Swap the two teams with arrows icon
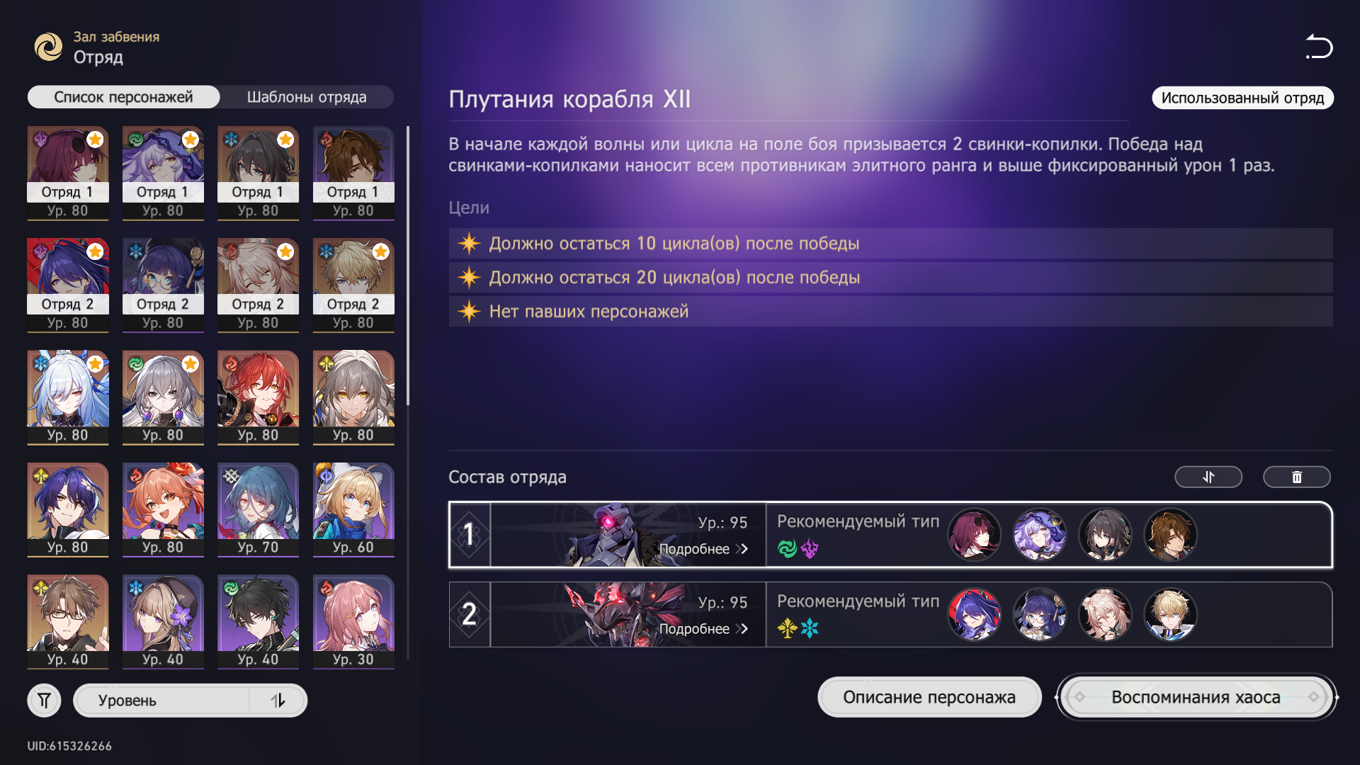Image resolution: width=1360 pixels, height=765 pixels. point(1208,477)
